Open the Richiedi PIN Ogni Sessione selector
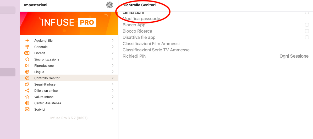313x139 pixels. coord(294,56)
